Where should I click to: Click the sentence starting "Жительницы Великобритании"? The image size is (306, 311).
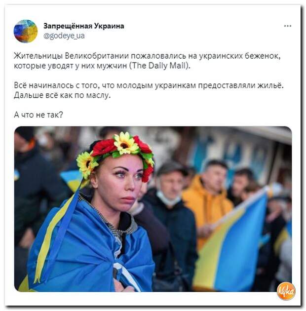[147, 61]
